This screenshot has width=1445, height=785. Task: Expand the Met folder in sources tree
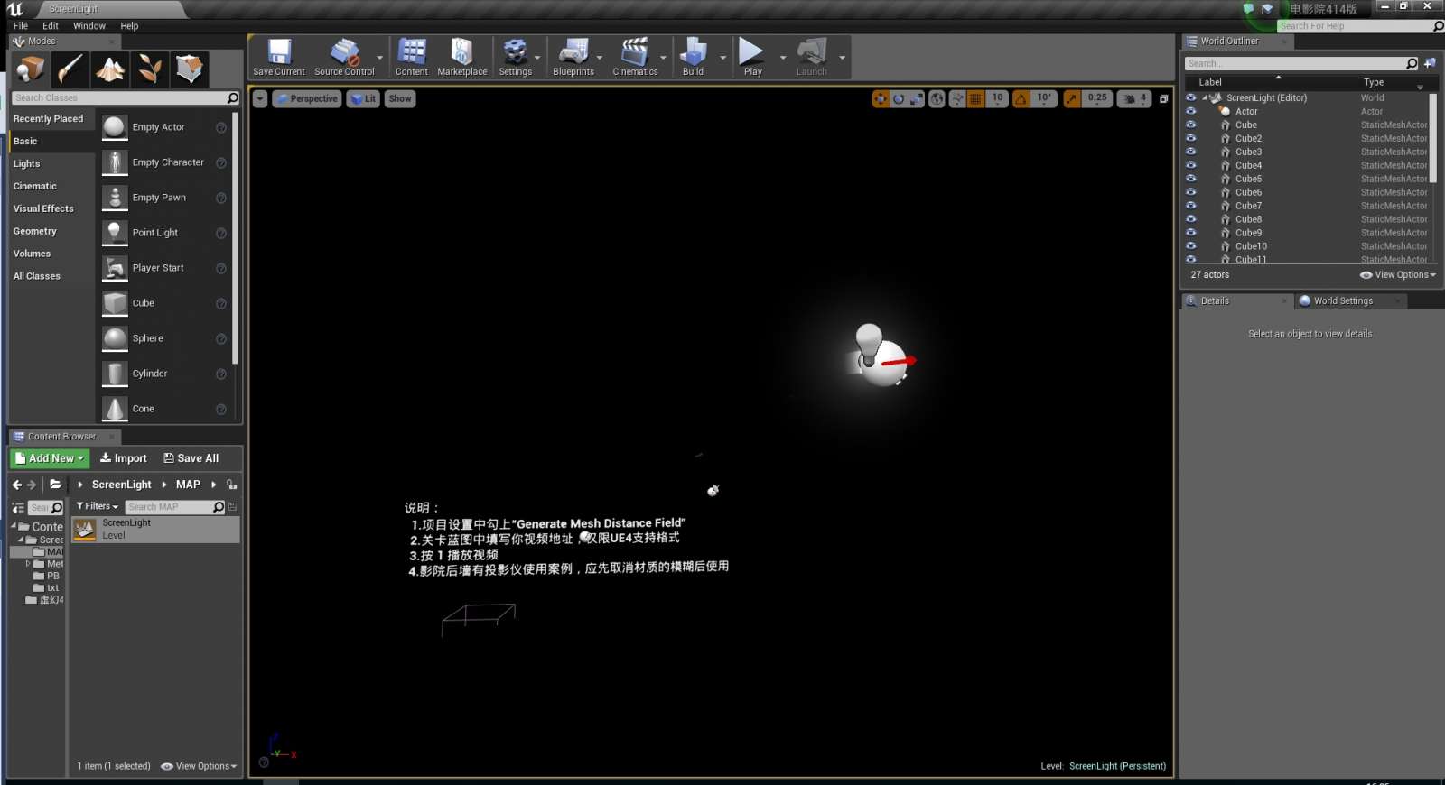pyautogui.click(x=28, y=564)
